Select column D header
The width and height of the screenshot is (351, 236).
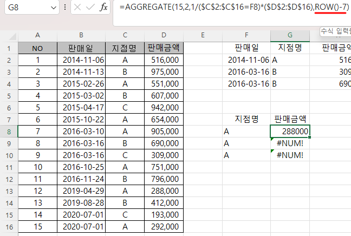[164, 35]
